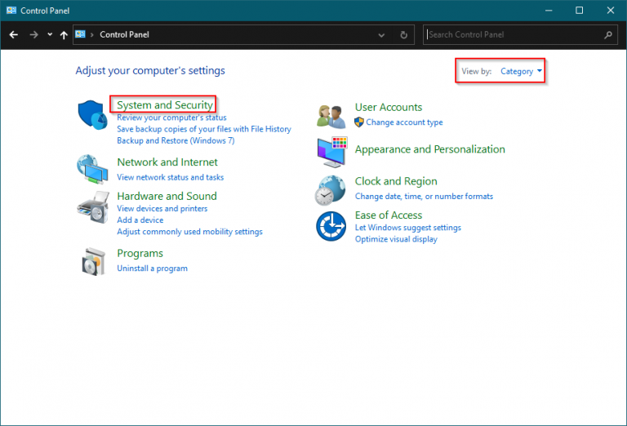
Task: Click the Network and Internet globe icon
Action: point(92,170)
